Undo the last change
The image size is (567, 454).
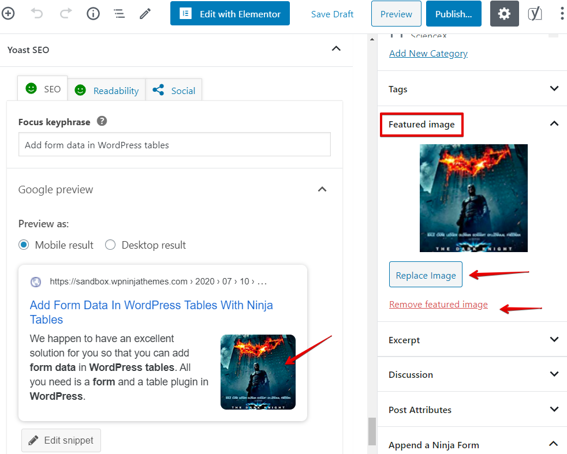click(36, 14)
